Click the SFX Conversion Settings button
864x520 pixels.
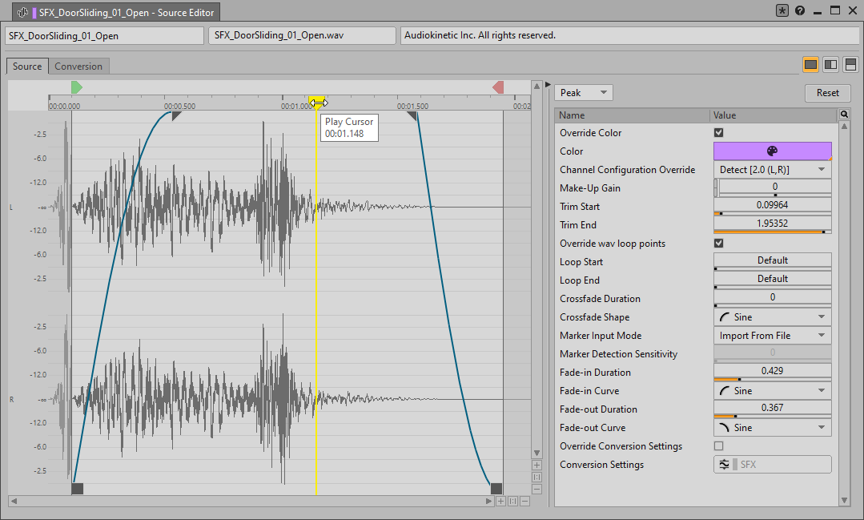click(772, 465)
